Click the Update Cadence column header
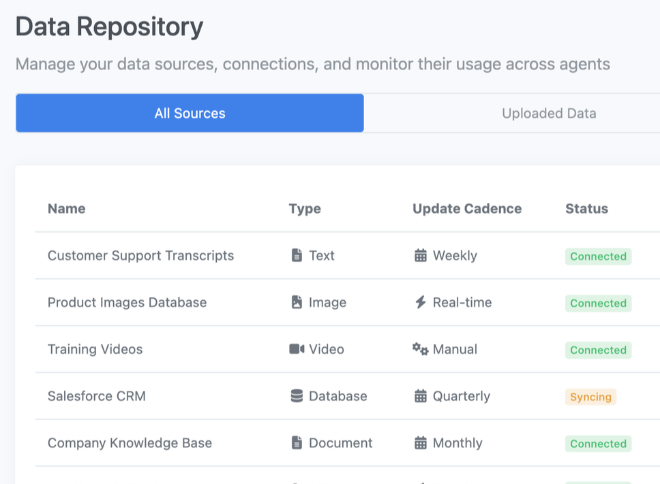The height and width of the screenshot is (484, 660). pyautogui.click(x=467, y=209)
